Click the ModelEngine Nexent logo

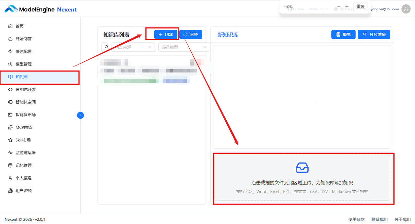(41, 9)
